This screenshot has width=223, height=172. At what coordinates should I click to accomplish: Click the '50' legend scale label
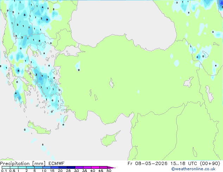coord(109,171)
